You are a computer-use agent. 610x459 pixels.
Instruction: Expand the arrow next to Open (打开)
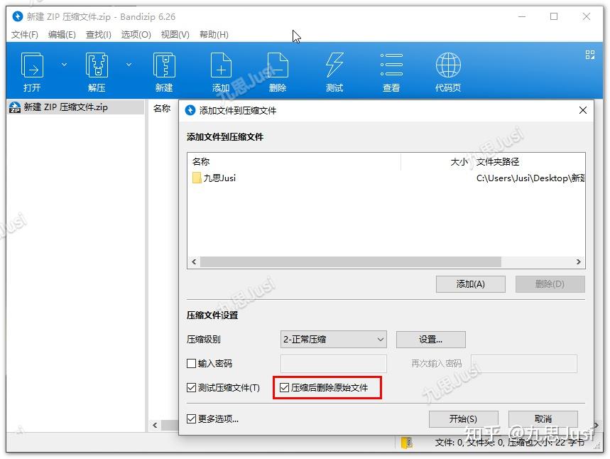click(x=64, y=65)
